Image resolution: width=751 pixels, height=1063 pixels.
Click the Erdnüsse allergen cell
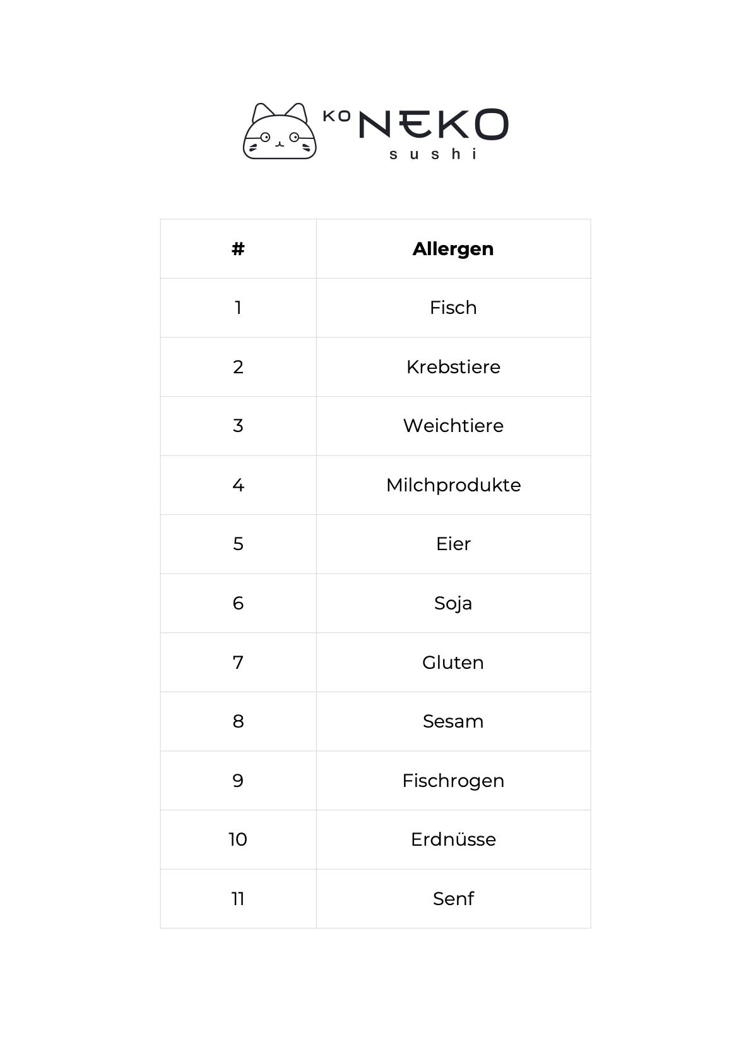453,839
